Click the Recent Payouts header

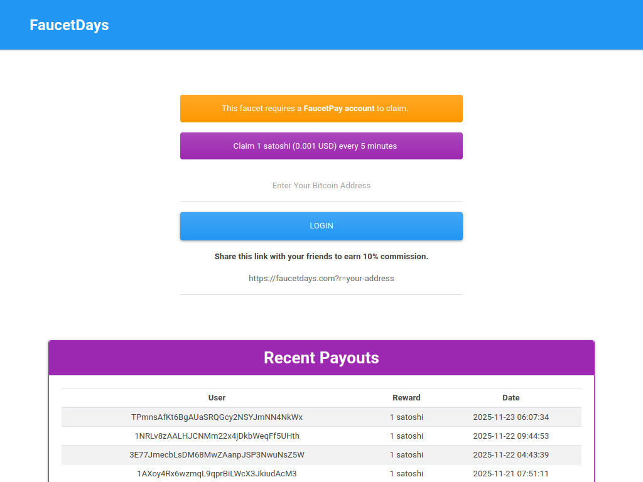(321, 358)
